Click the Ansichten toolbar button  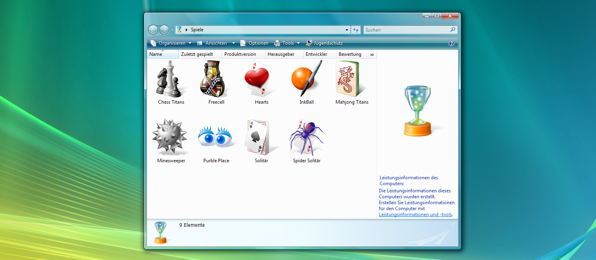pos(212,43)
